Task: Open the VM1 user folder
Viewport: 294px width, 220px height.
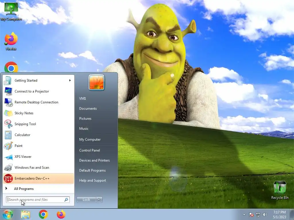Action: coord(82,99)
